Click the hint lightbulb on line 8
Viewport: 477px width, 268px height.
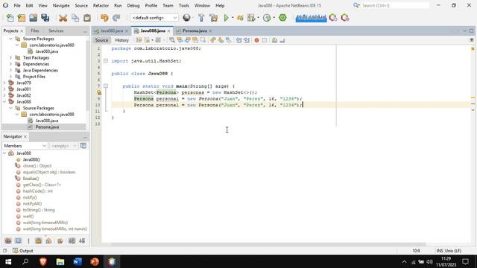point(99,92)
